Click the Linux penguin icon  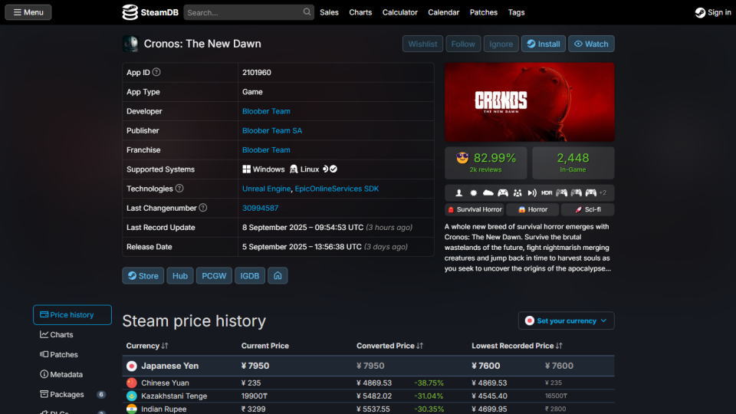coord(294,169)
